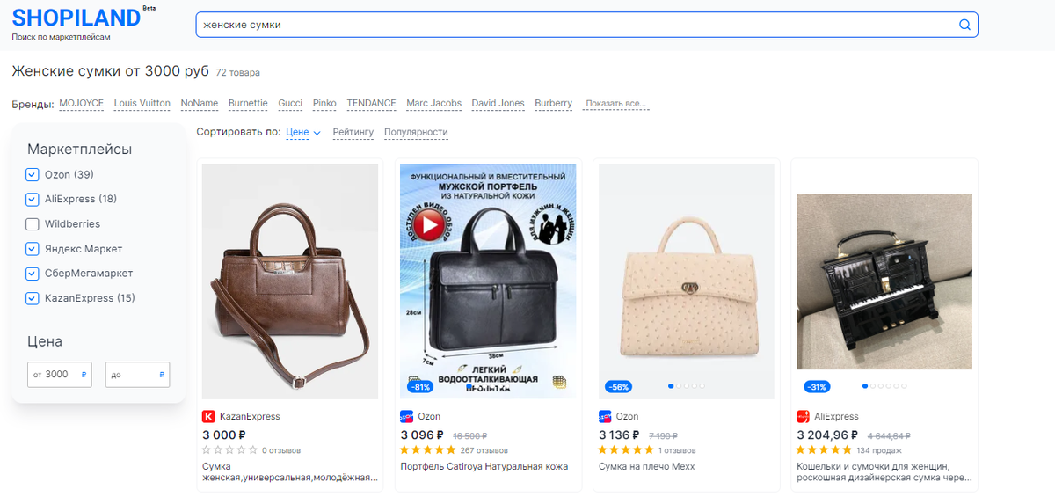Filter by brand Pinko
This screenshot has width=1055, height=497.
pos(324,103)
